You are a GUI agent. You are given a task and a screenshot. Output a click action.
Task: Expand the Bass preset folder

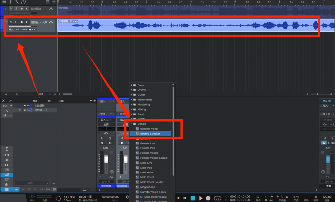(x=132, y=85)
